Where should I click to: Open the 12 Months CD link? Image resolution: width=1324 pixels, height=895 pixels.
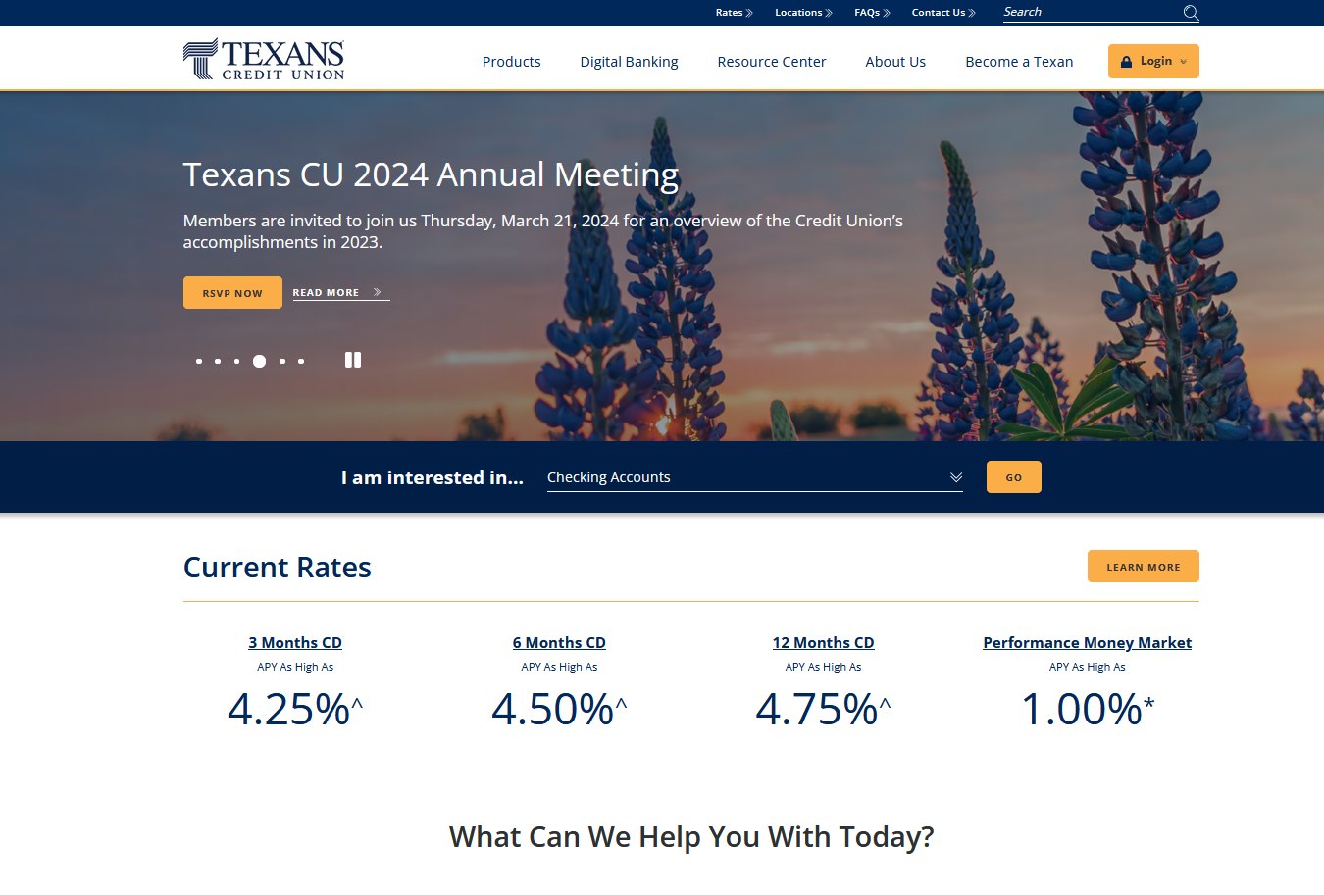tap(823, 642)
